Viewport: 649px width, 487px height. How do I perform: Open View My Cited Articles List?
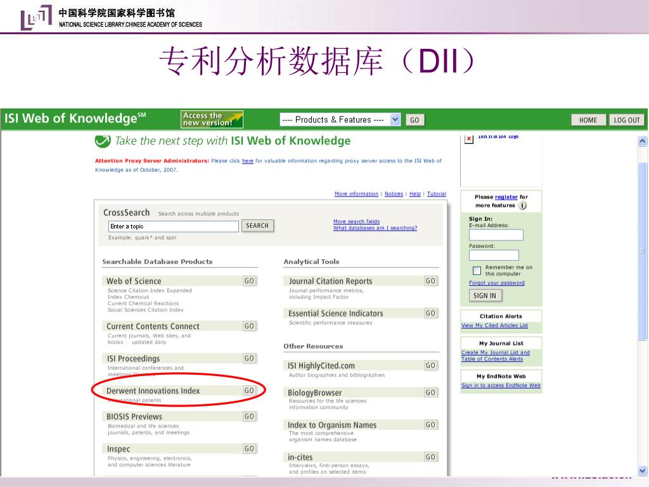494,325
